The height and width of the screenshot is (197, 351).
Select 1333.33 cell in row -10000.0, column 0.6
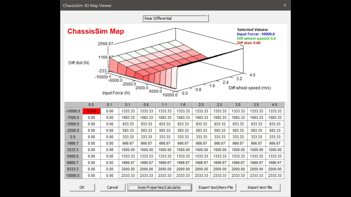click(146, 111)
